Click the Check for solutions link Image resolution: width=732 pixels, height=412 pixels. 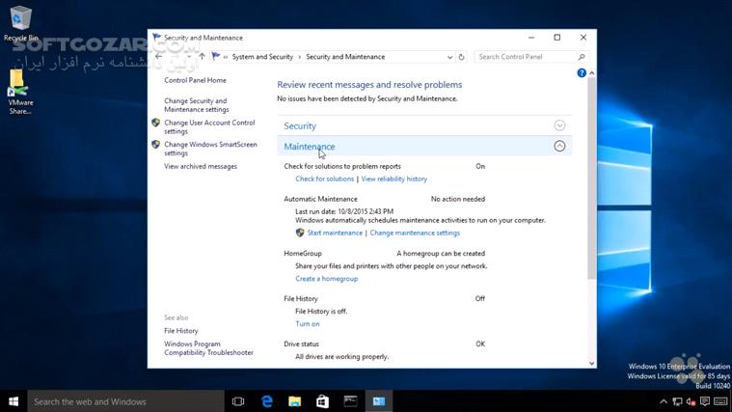324,179
